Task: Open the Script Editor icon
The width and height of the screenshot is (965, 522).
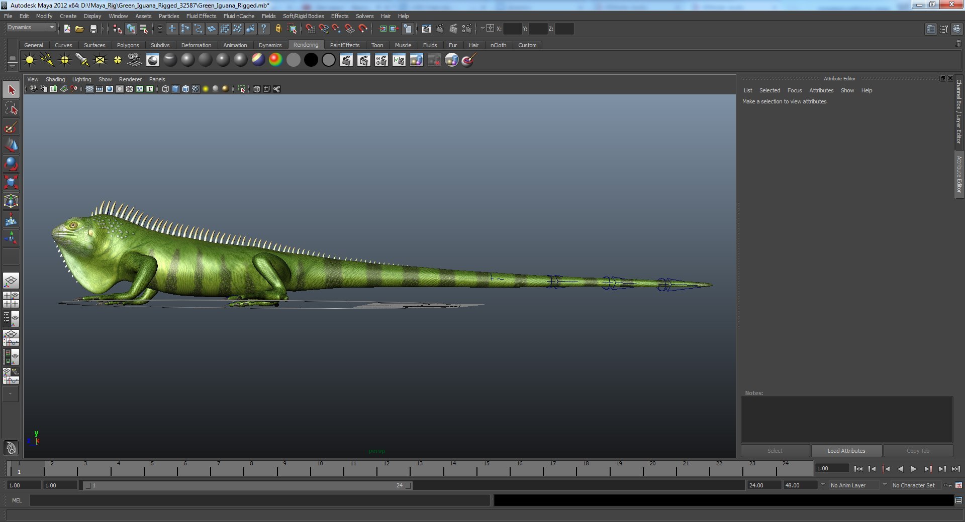Action: tap(958, 500)
